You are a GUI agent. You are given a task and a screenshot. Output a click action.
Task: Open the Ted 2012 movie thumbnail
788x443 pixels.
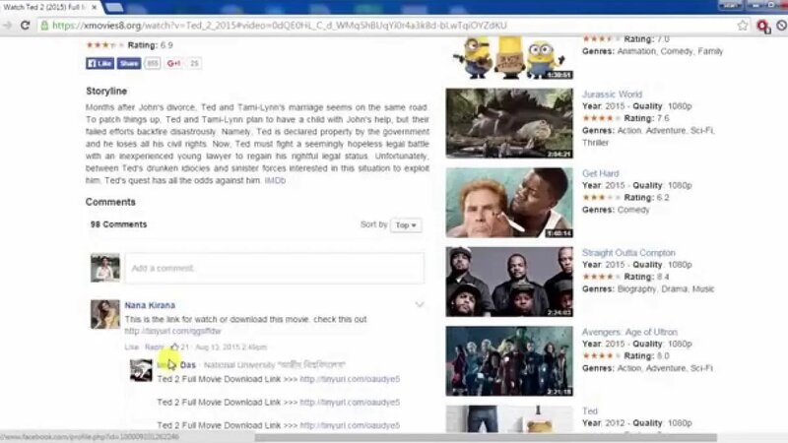point(509,419)
